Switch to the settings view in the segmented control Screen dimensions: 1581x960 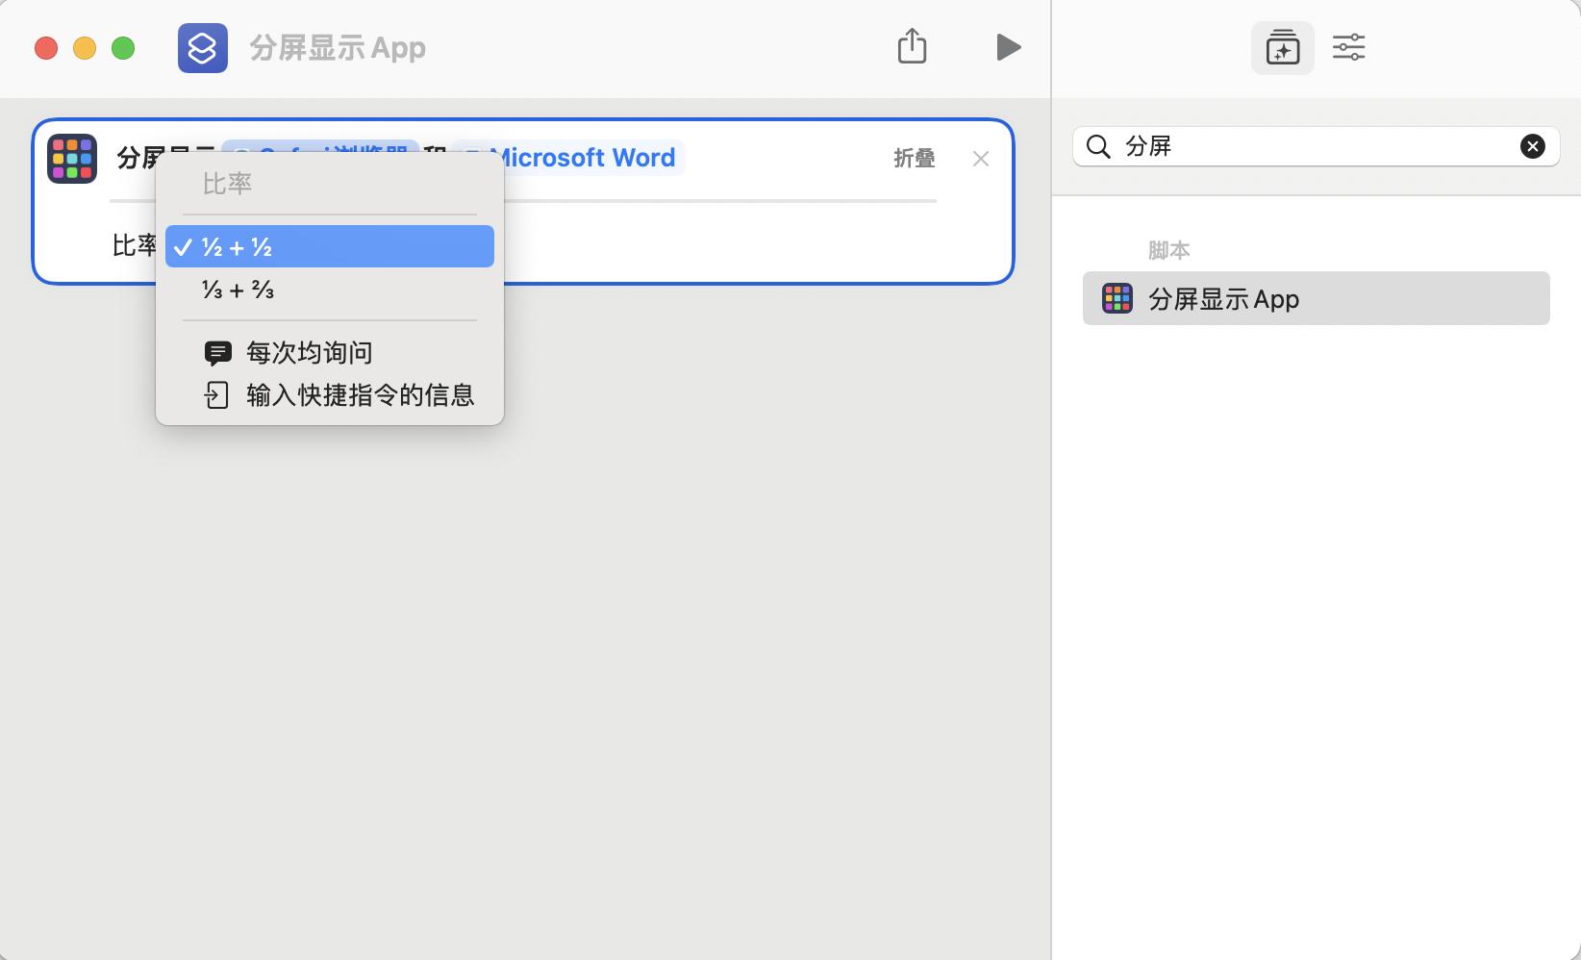tap(1348, 46)
